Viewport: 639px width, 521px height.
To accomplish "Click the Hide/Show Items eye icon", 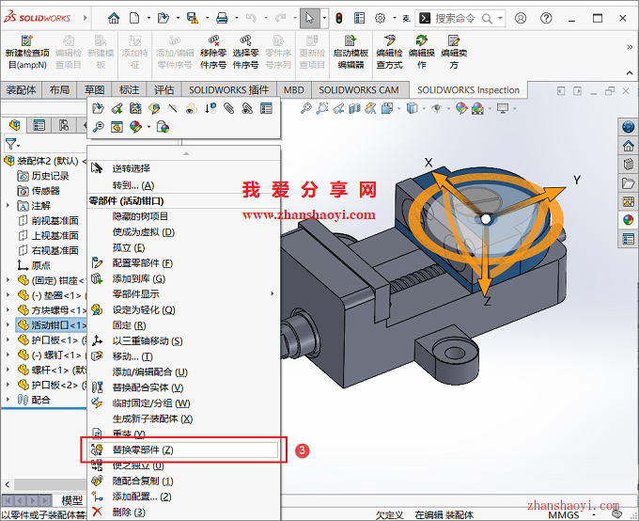I will coord(437,108).
